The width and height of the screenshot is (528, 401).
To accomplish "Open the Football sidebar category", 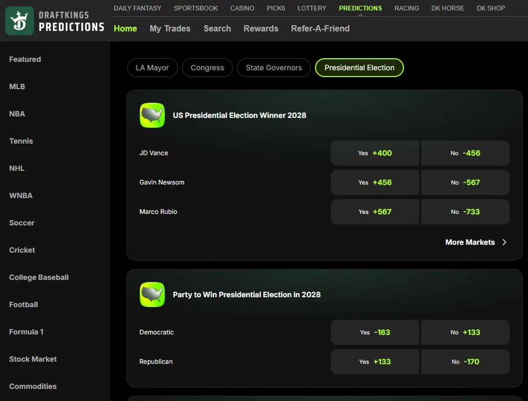I will 23,305.
